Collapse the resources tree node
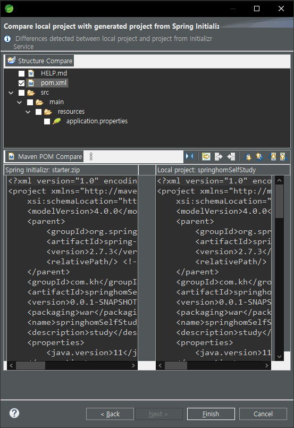Image resolution: width=294 pixels, height=428 pixels. (28, 112)
